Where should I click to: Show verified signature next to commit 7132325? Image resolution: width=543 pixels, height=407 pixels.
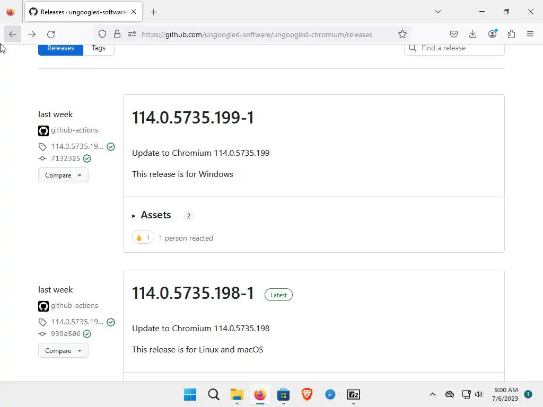click(87, 158)
